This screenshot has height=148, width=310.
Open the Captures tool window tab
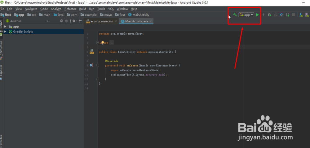point(1,72)
